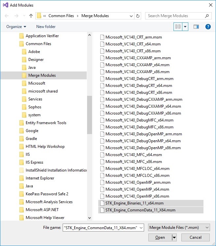Image resolution: width=216 pixels, height=246 pixels.
Task: Expand the file type filter dropdown
Action: tap(207, 228)
